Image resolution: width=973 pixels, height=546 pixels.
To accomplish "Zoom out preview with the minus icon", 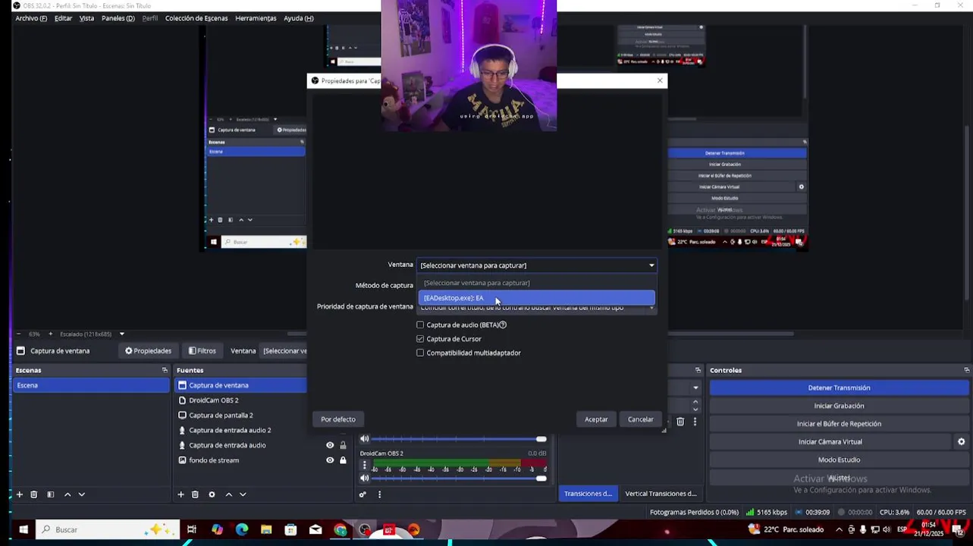I will pos(20,334).
